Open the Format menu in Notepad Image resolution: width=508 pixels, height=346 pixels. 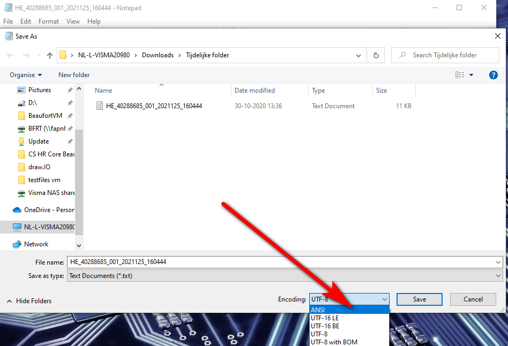49,21
